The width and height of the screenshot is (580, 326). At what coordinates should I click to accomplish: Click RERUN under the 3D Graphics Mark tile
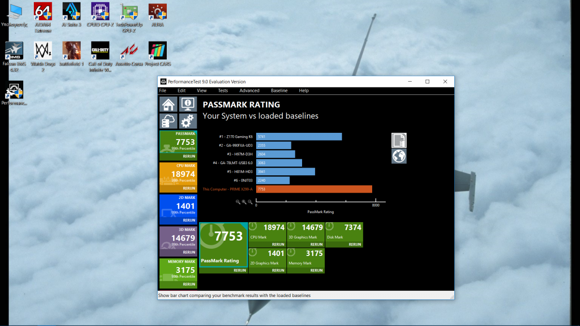click(317, 244)
